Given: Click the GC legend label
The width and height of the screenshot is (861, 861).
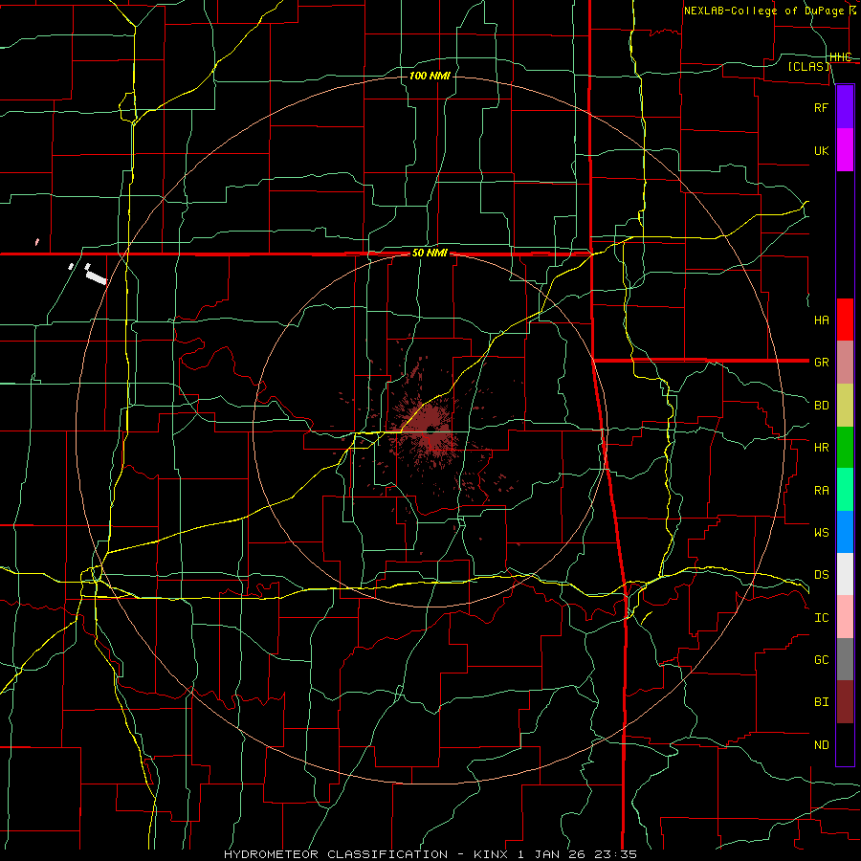Looking at the screenshot, I should 822,660.
